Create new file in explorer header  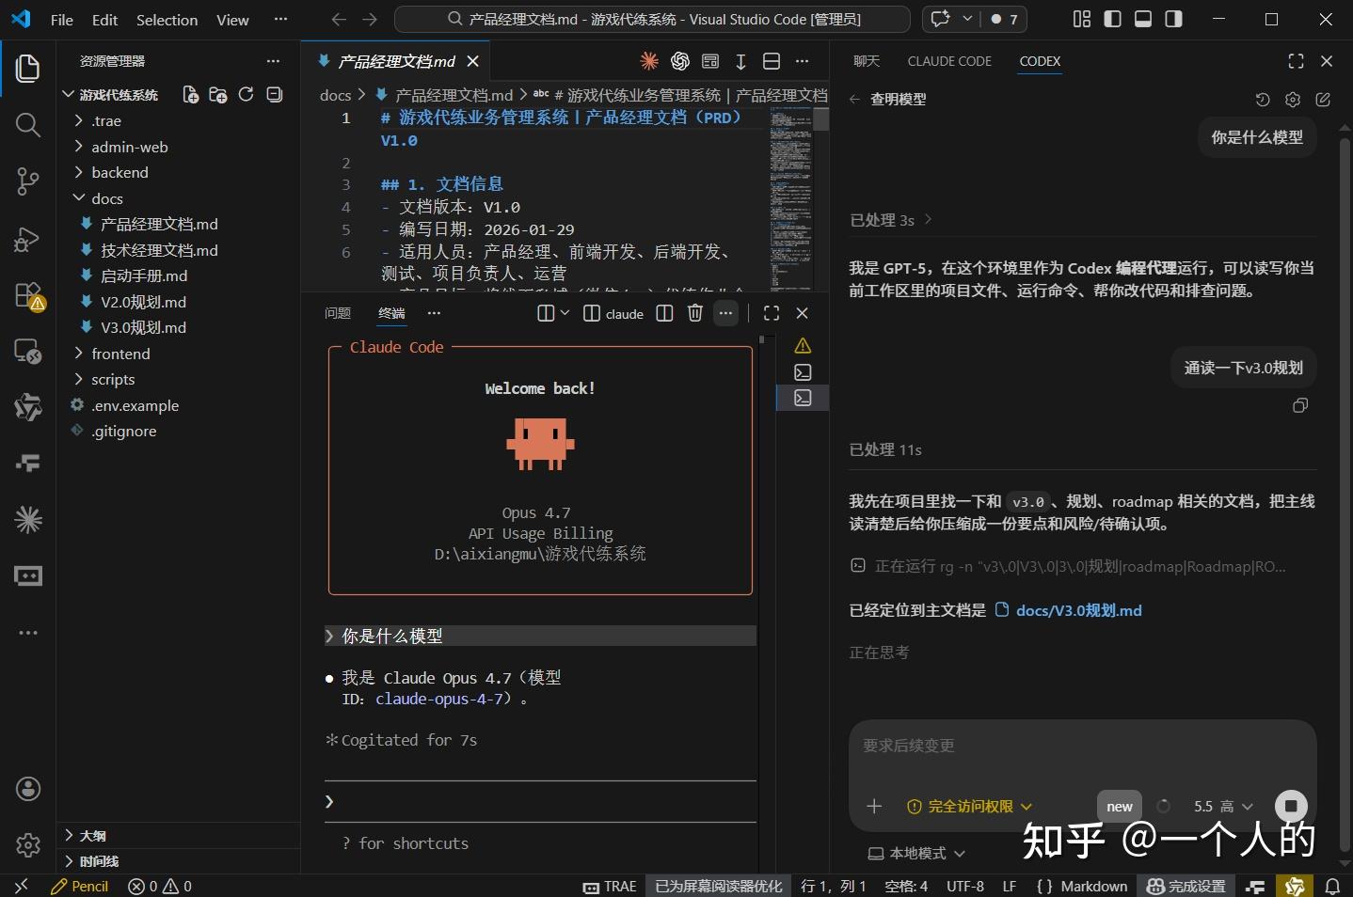point(190,95)
